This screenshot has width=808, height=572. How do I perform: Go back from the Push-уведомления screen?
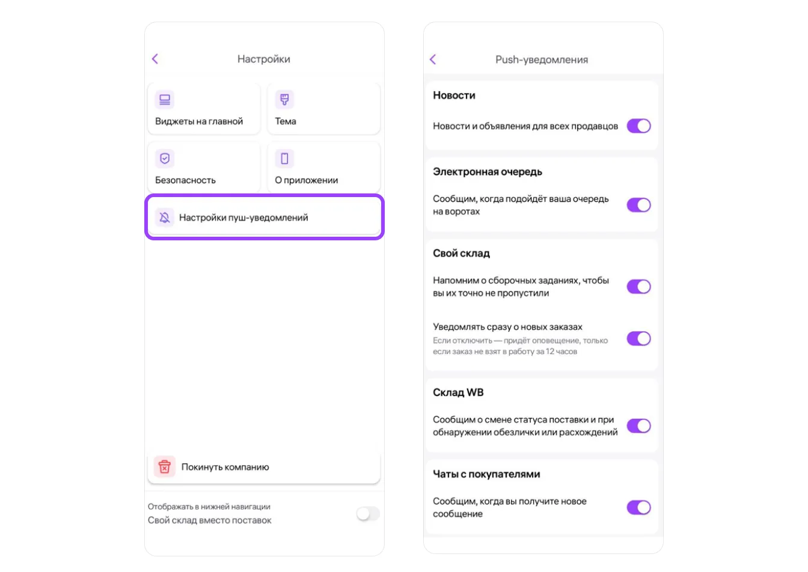point(433,59)
